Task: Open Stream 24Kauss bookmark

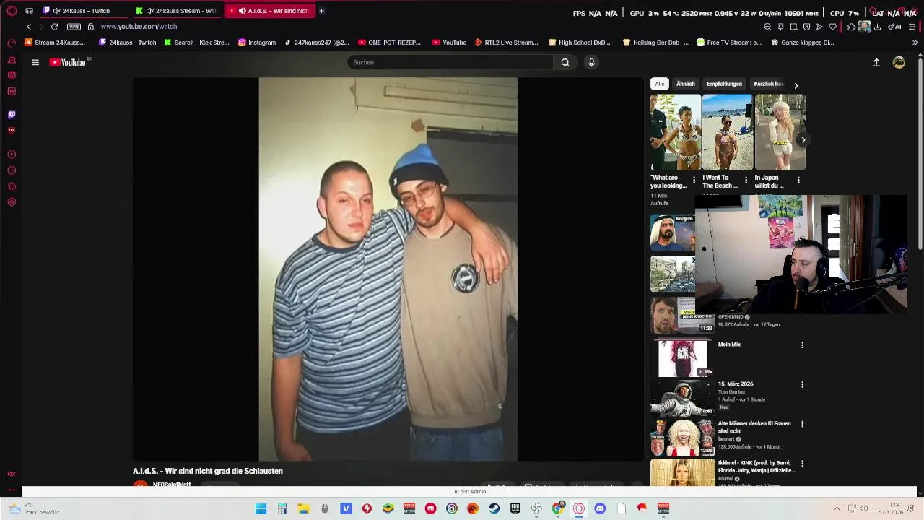Action: pyautogui.click(x=55, y=43)
